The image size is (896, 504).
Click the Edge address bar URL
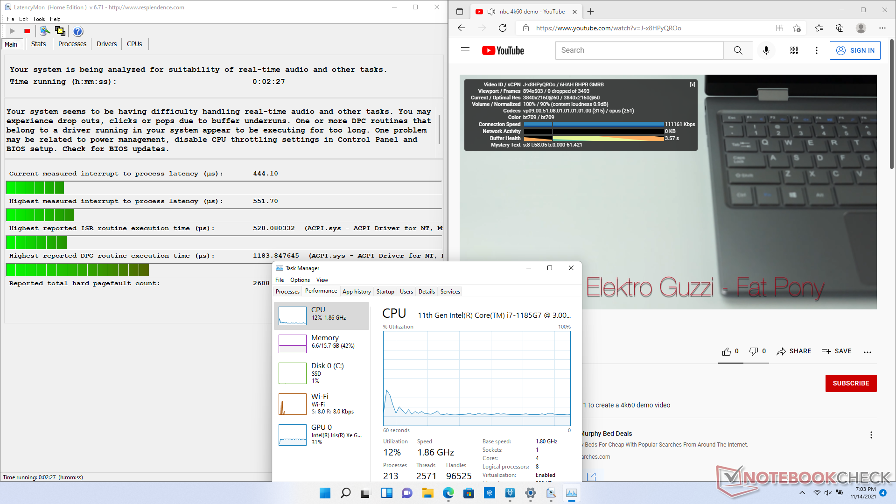[609, 28]
